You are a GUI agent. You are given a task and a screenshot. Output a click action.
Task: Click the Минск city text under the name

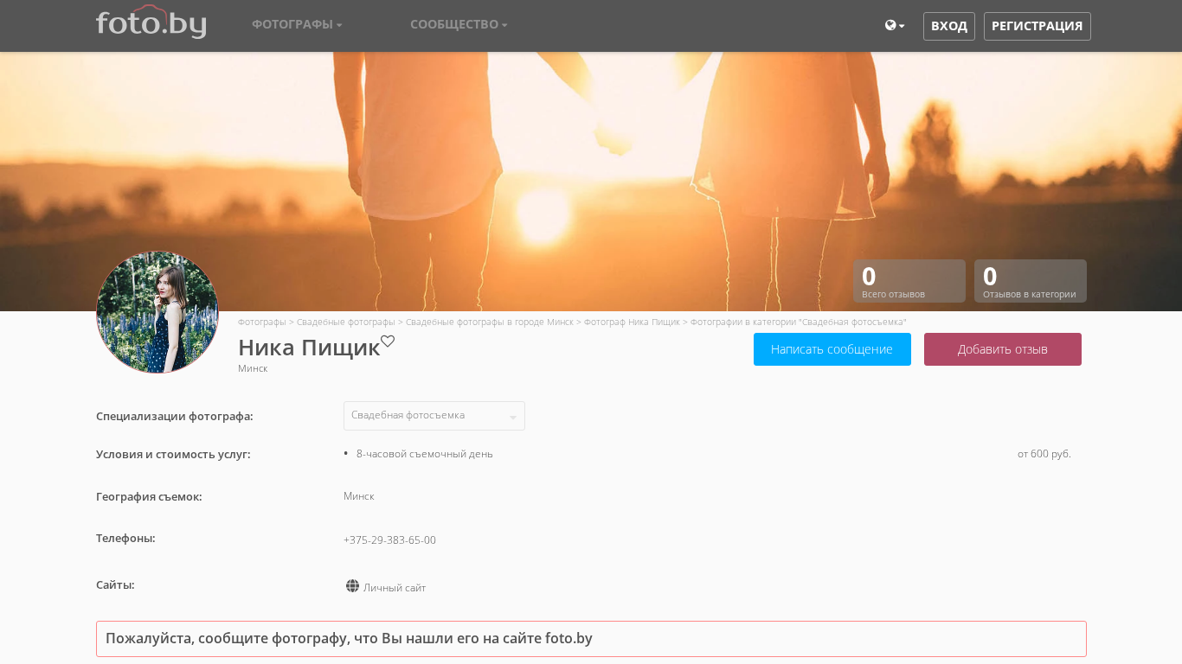(253, 368)
